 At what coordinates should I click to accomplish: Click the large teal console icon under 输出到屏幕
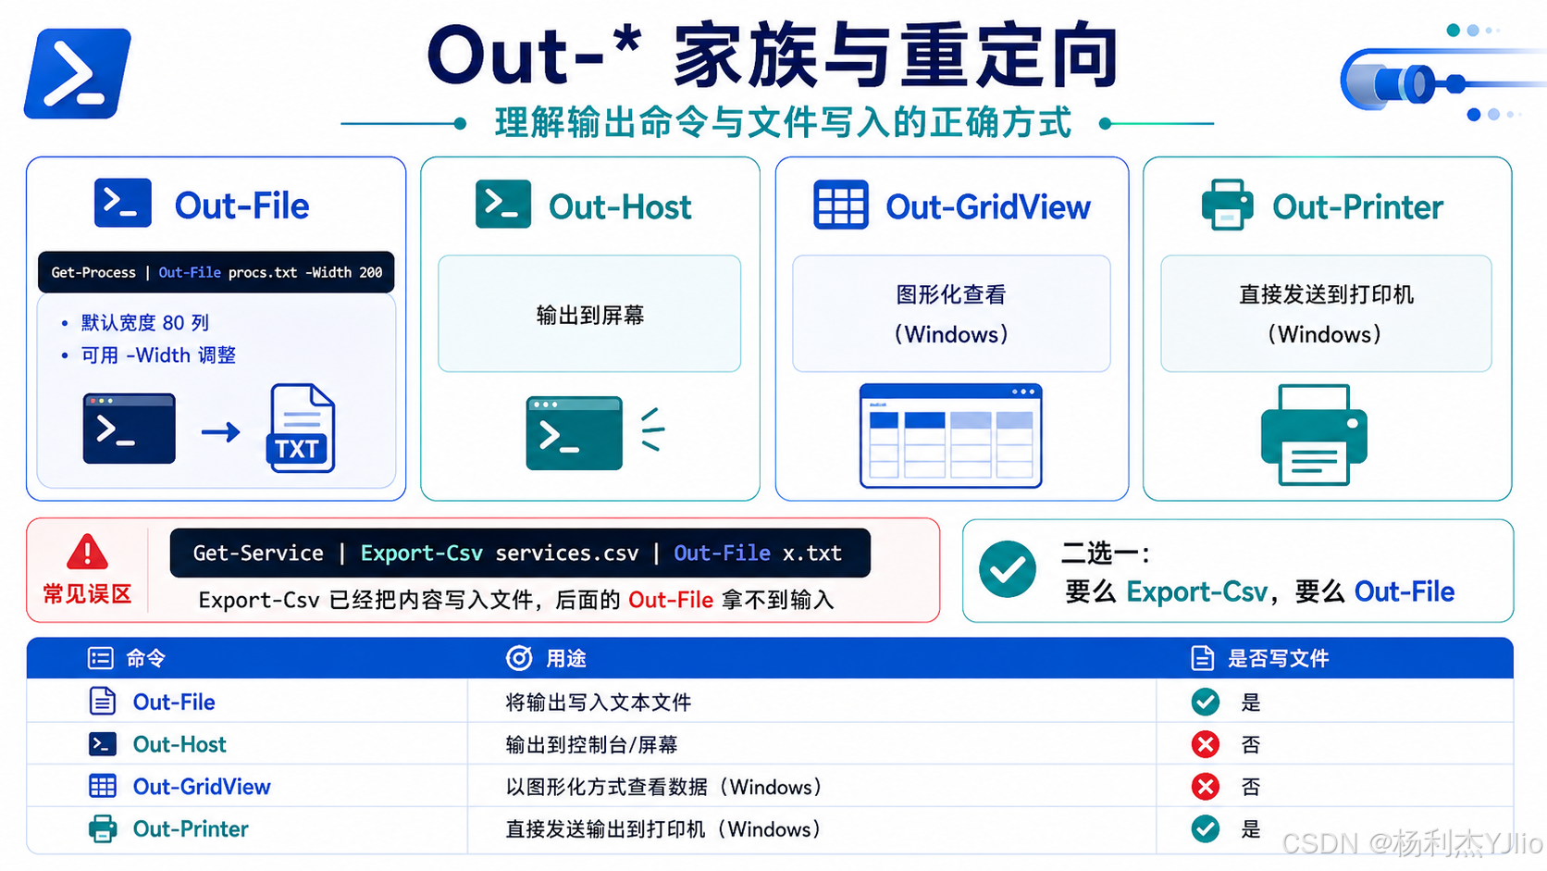(x=575, y=433)
